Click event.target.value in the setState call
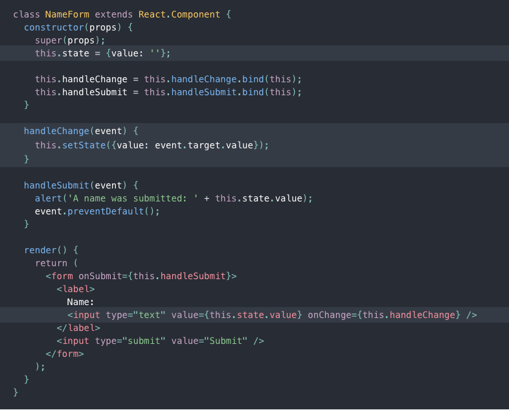This screenshot has width=509, height=410. (204, 145)
